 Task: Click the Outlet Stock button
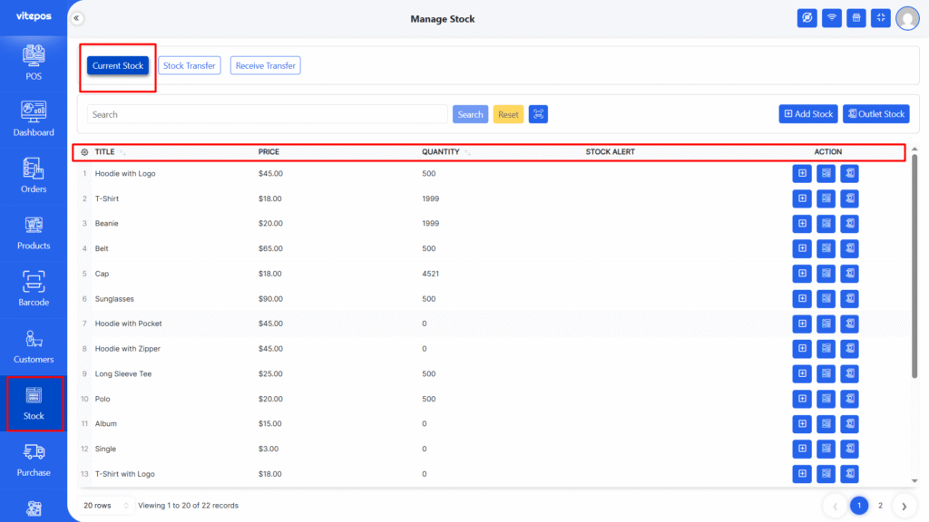[876, 113]
